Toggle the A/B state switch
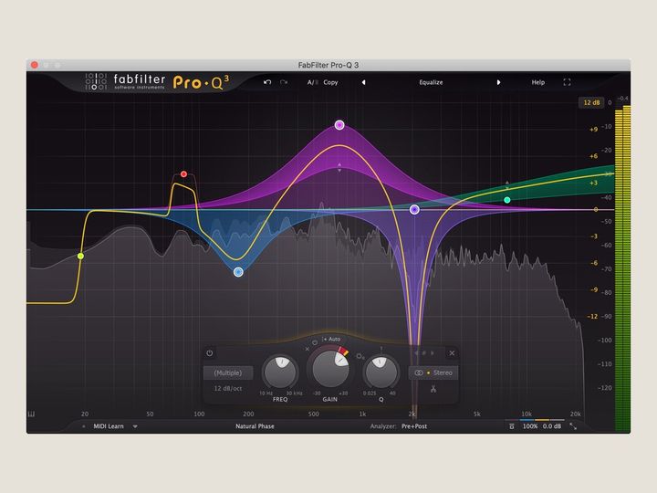The image size is (657, 493). pos(313,82)
